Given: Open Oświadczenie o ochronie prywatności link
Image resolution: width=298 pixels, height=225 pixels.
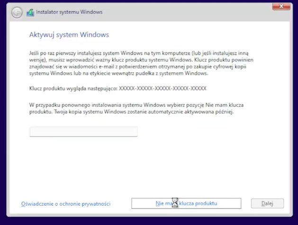Looking at the screenshot, I should pos(66,204).
